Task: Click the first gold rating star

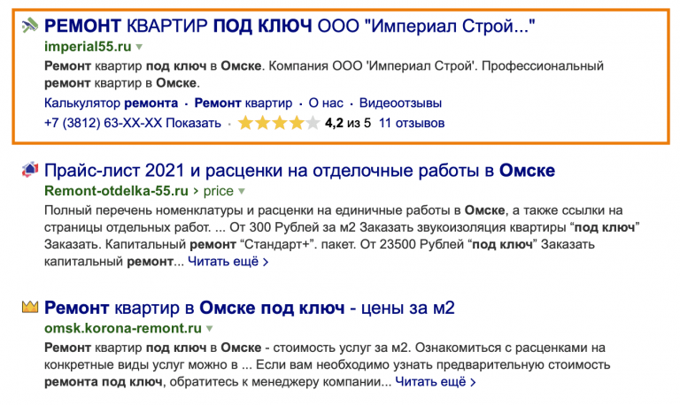Action: (x=245, y=123)
